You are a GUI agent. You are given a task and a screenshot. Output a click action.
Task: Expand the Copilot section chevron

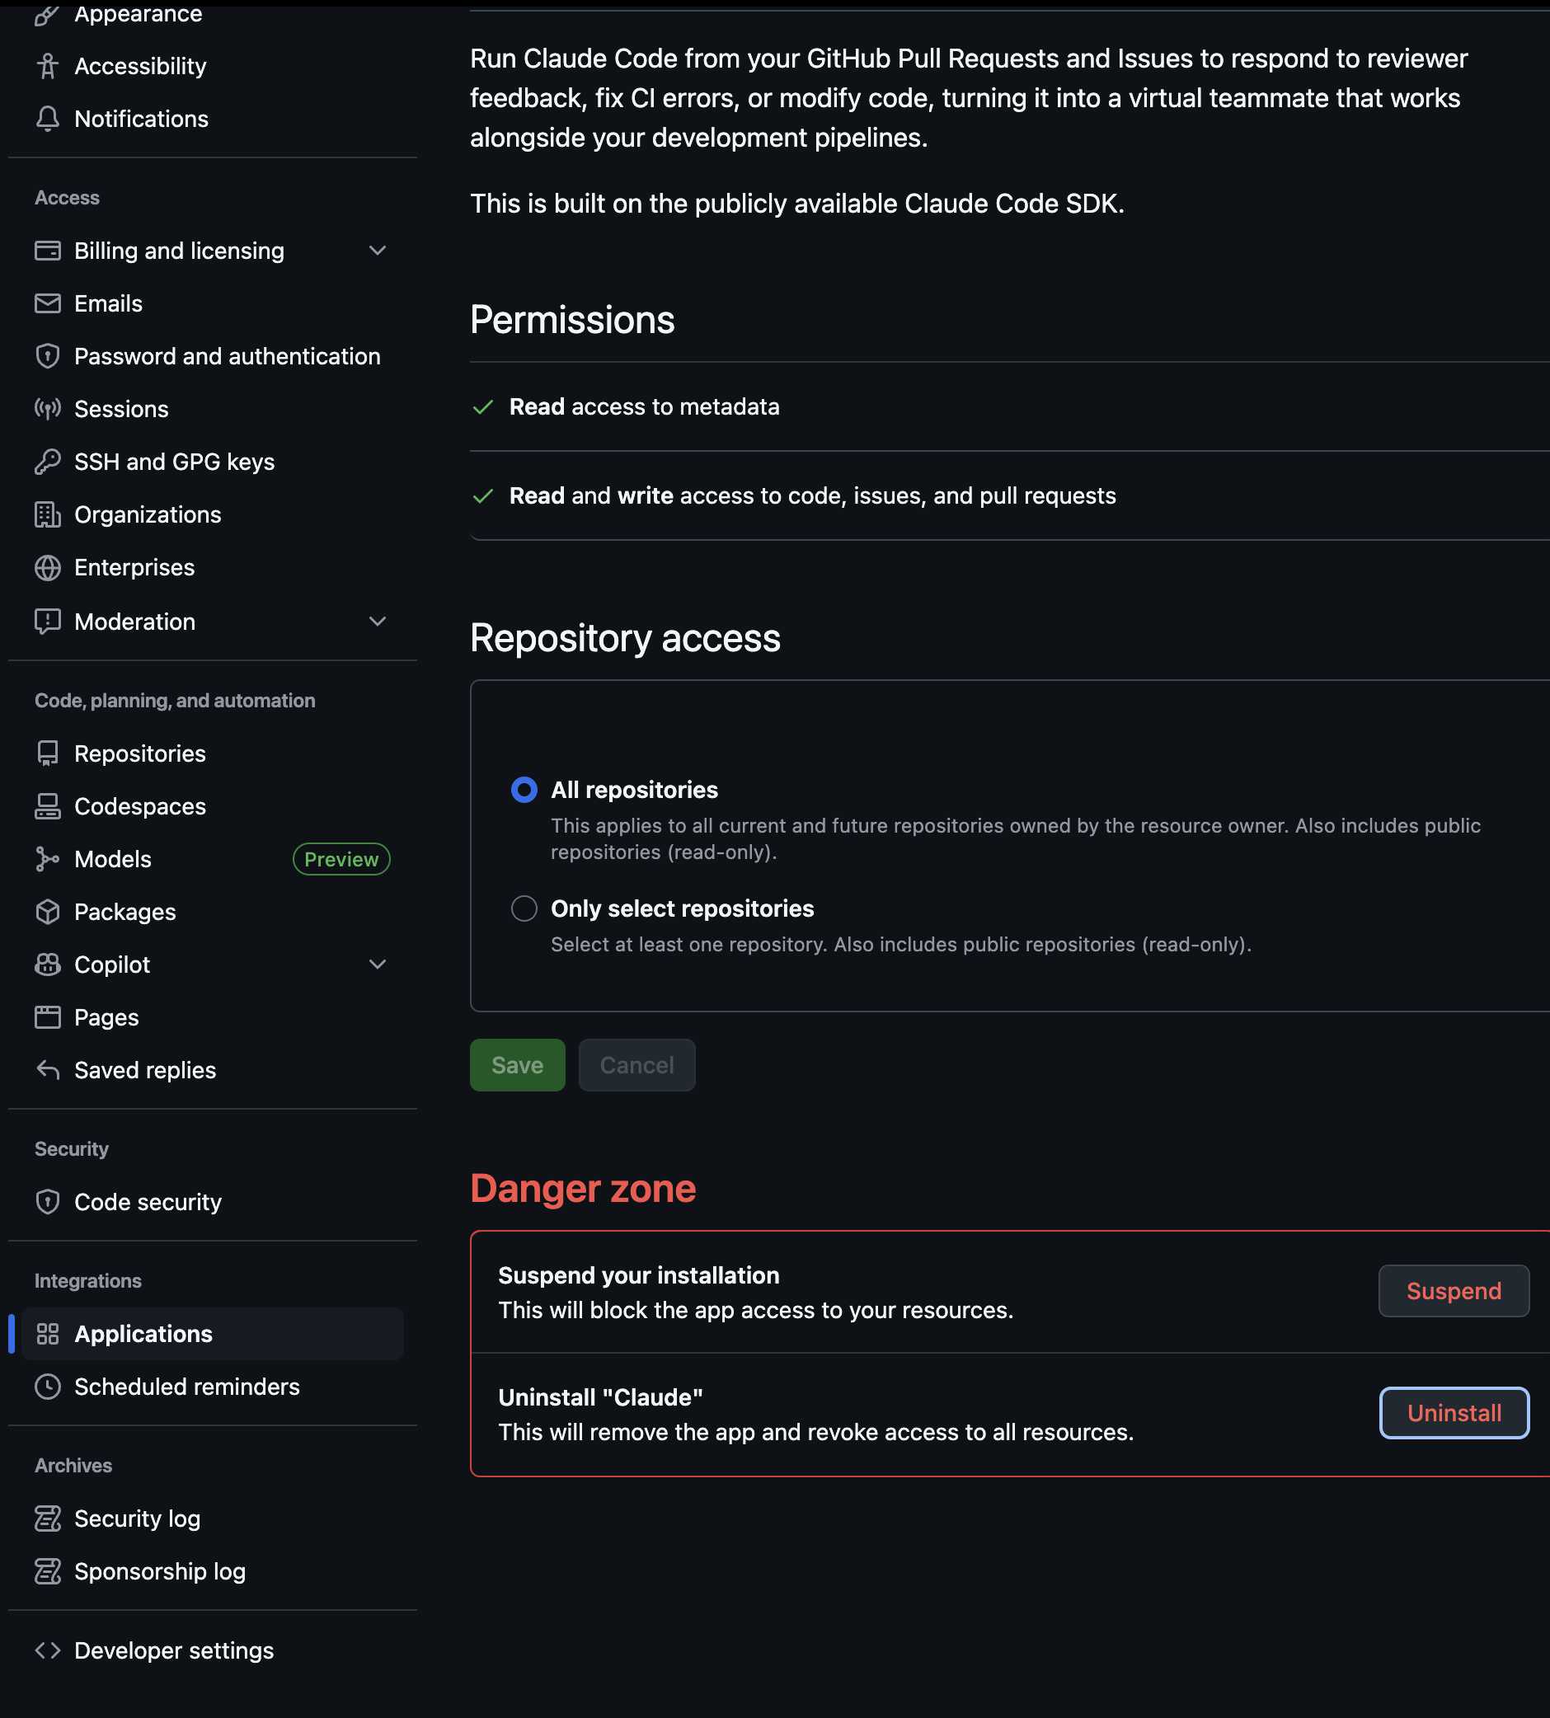click(x=378, y=965)
